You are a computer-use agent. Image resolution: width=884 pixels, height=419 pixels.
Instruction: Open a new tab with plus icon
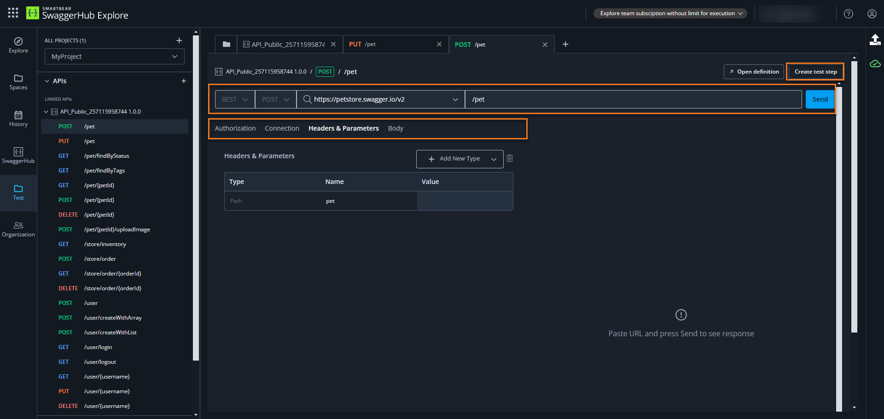click(565, 44)
